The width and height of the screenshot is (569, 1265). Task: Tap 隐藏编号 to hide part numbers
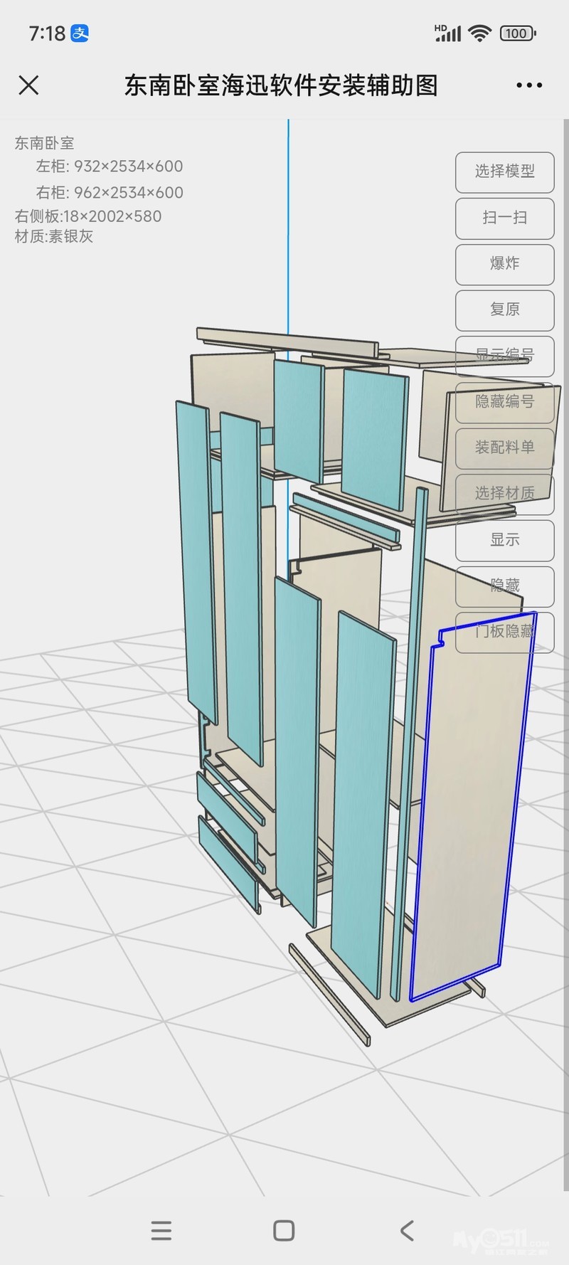[504, 402]
